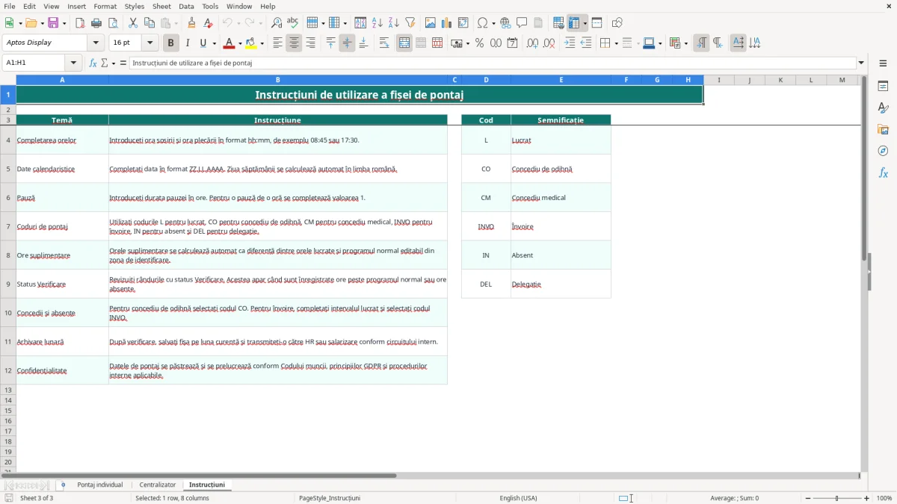Viewport: 897px width, 504px height.
Task: Toggle Wrap Text
Action: (x=384, y=43)
